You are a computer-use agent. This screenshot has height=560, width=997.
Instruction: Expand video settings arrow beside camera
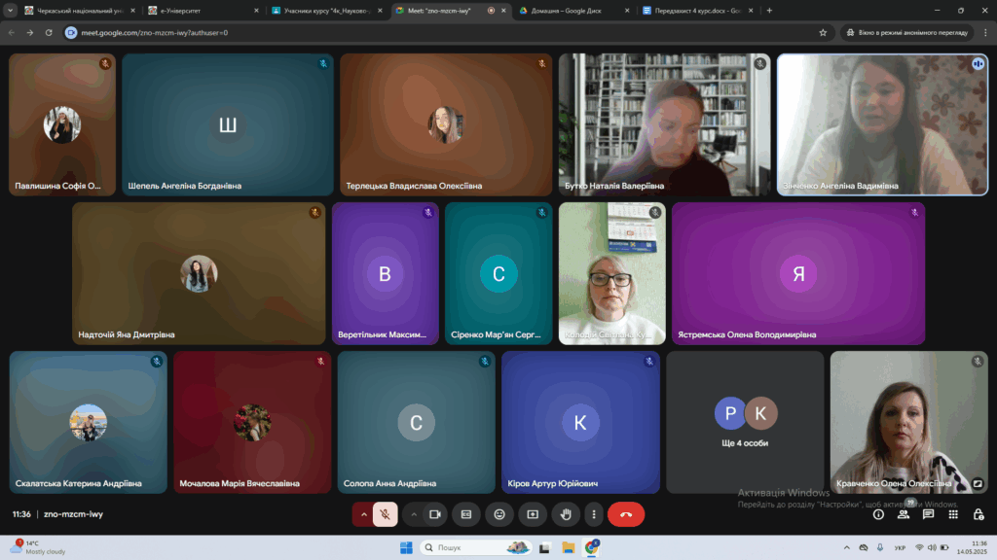point(413,513)
